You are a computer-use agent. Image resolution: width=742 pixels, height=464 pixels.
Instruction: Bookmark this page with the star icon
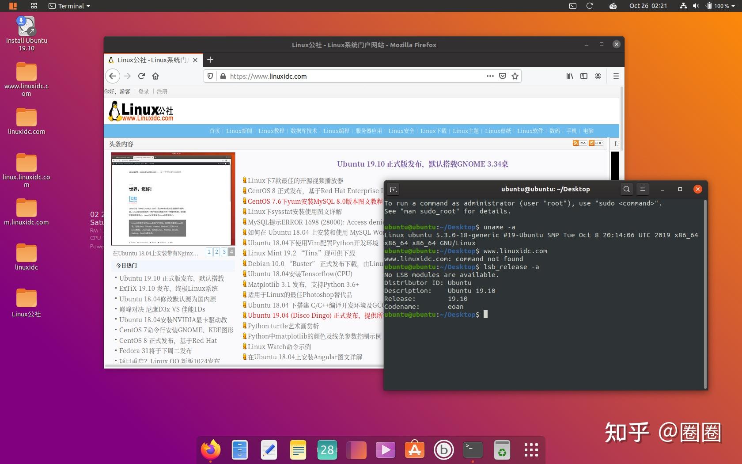click(x=515, y=76)
